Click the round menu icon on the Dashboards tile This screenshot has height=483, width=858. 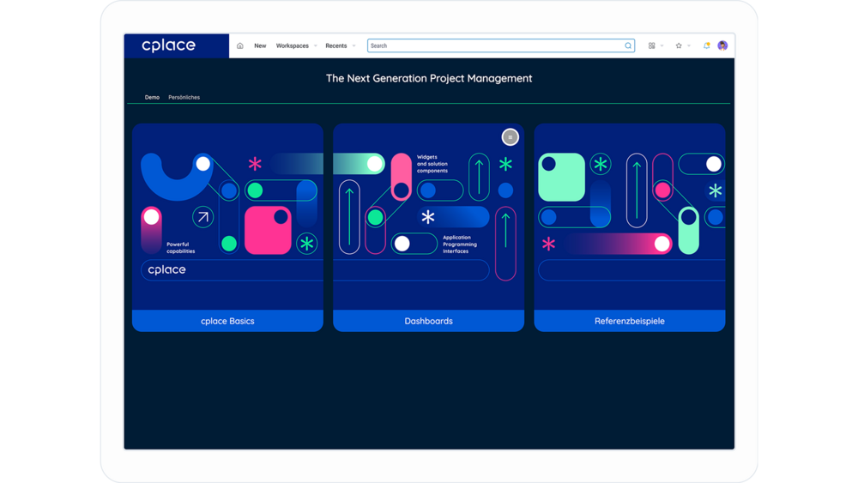click(x=511, y=137)
